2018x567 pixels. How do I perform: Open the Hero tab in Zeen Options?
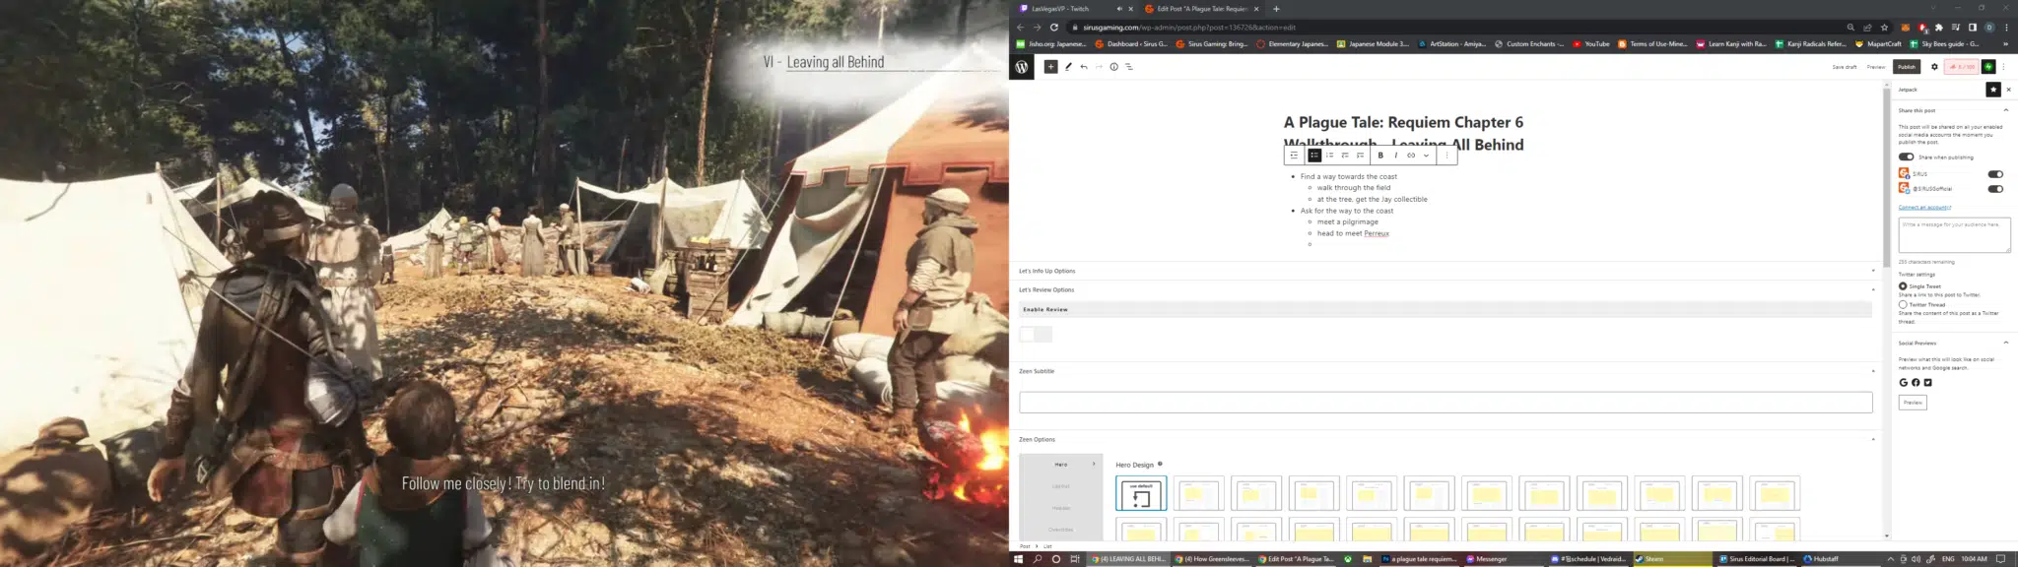pyautogui.click(x=1061, y=465)
